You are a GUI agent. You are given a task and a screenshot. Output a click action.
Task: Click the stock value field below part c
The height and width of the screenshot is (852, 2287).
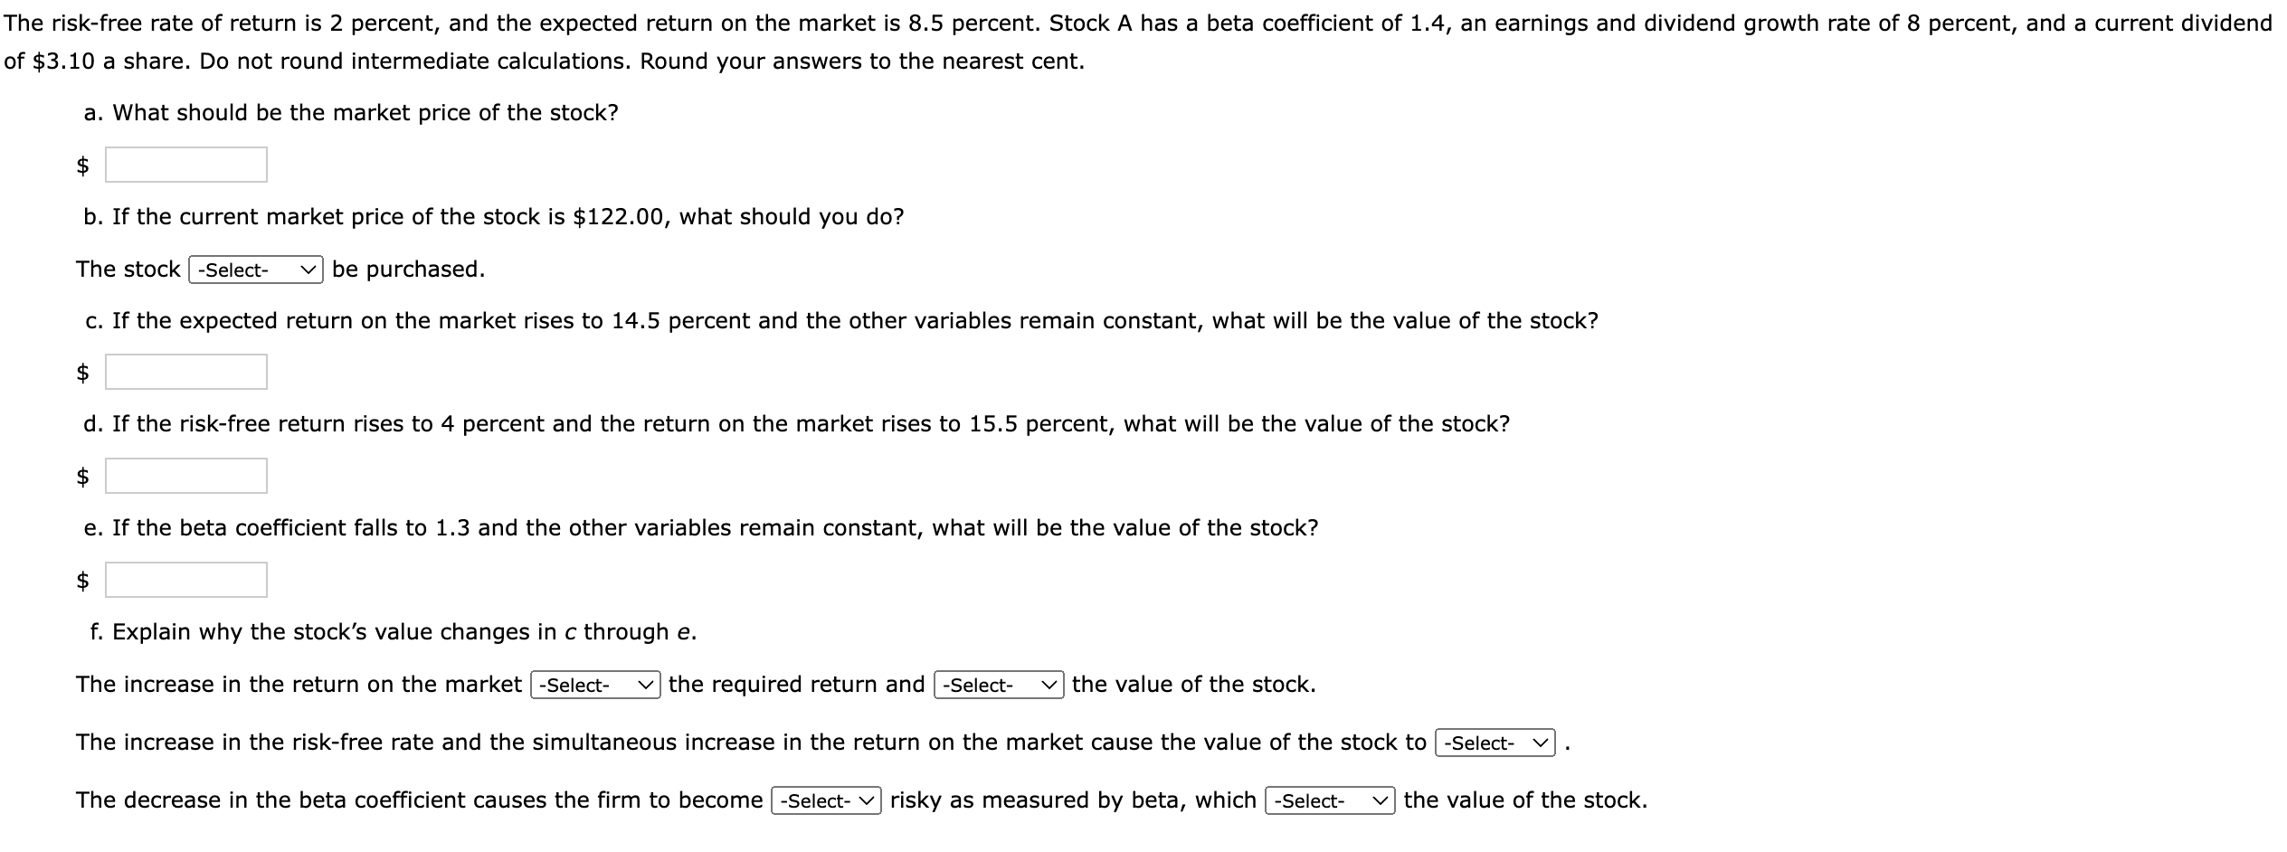click(x=186, y=371)
